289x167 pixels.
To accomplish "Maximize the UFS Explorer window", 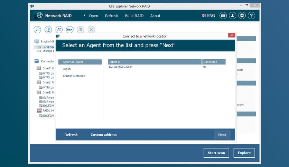I will pyautogui.click(x=246, y=6).
